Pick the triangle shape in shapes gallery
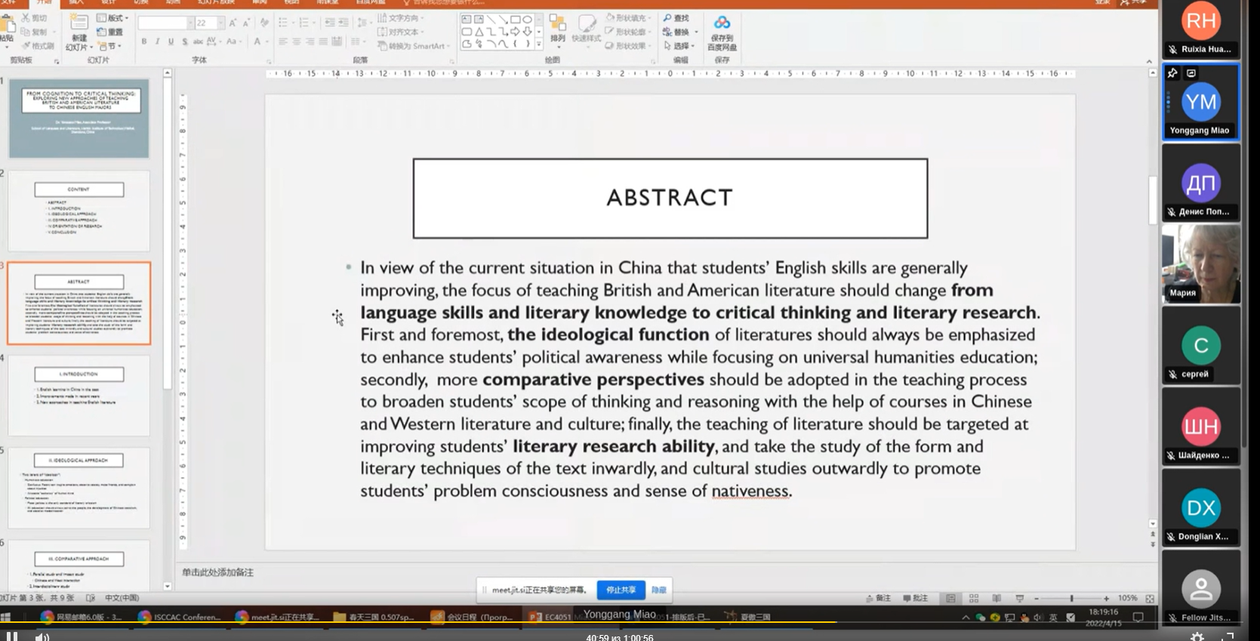Viewport: 1260px width, 641px height. point(479,32)
